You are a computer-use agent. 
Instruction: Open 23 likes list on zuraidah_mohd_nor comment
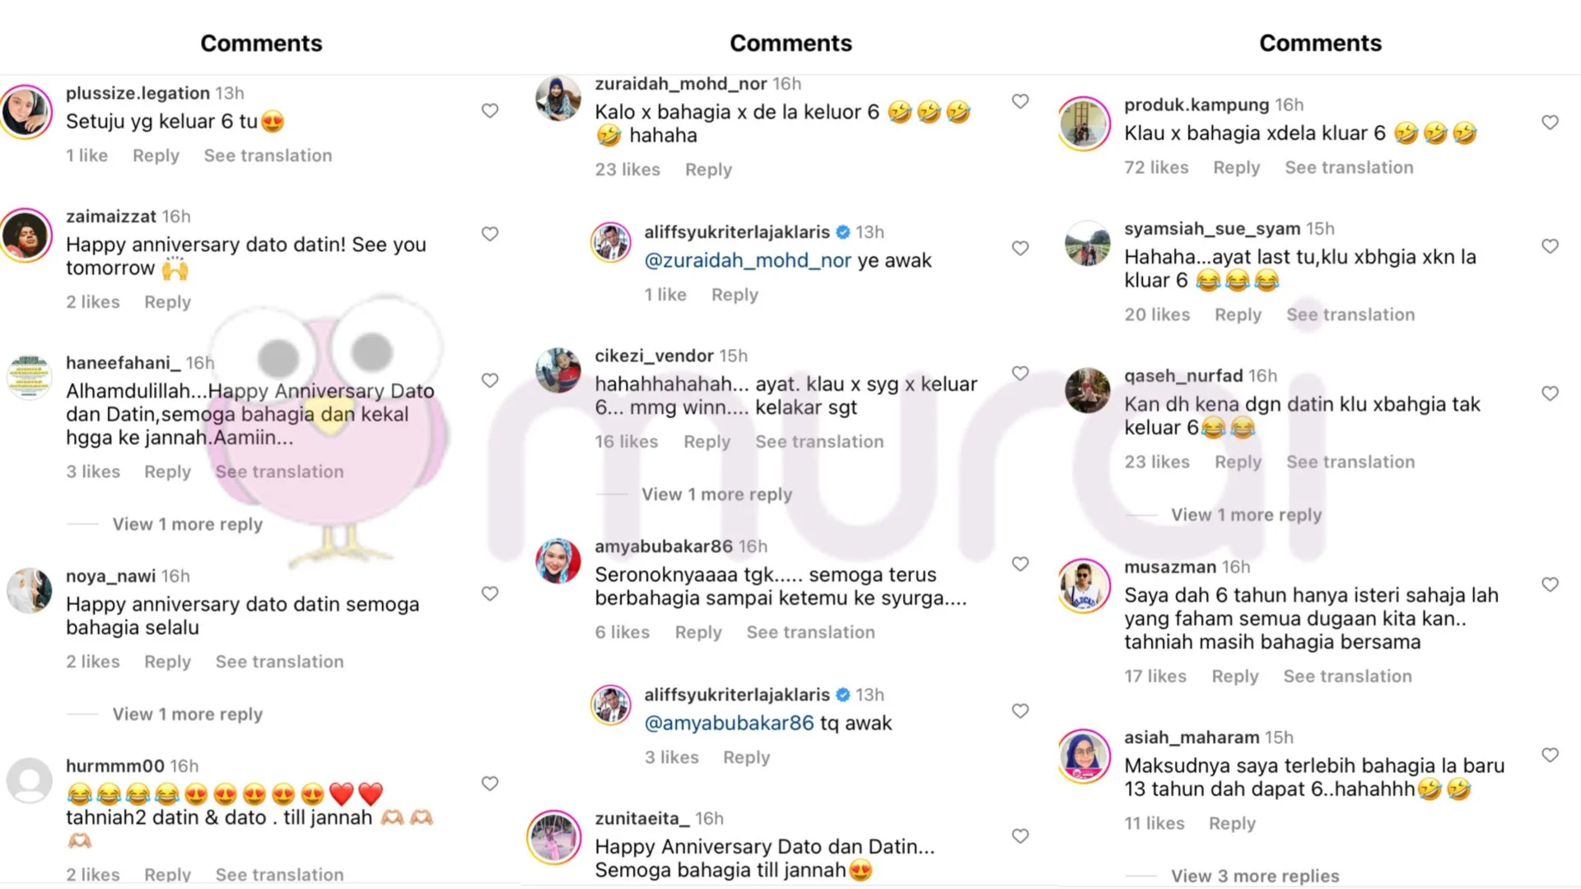click(x=627, y=170)
